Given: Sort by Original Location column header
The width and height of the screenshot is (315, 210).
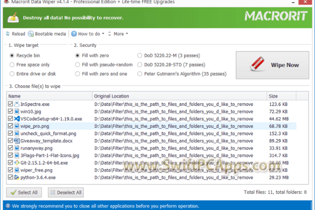Looking at the screenshot, I should 180,96.
